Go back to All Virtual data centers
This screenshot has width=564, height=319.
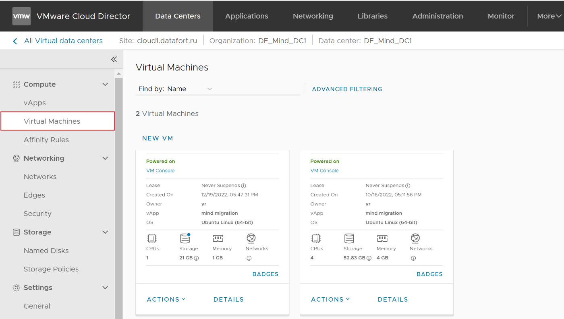(63, 41)
